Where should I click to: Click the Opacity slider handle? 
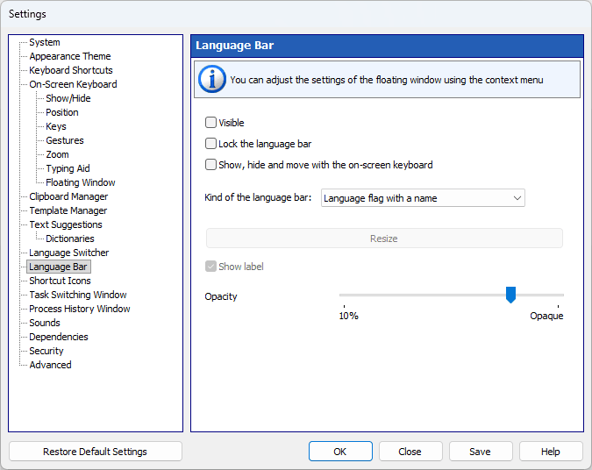coord(510,295)
